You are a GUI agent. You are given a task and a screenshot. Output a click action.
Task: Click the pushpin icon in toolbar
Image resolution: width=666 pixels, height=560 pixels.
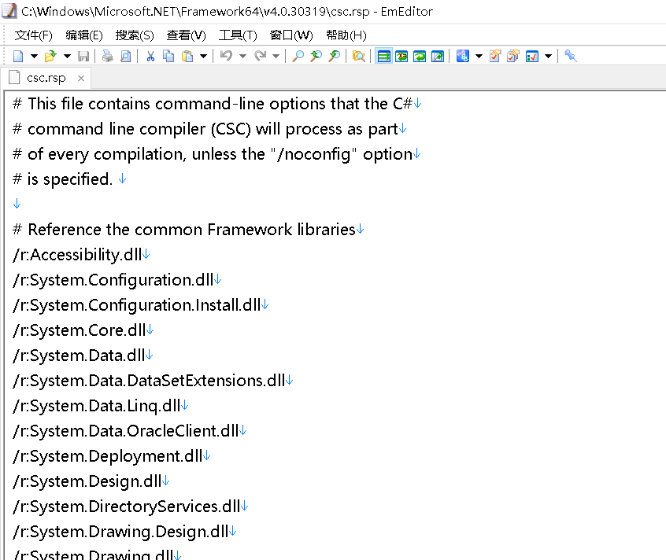pos(571,56)
